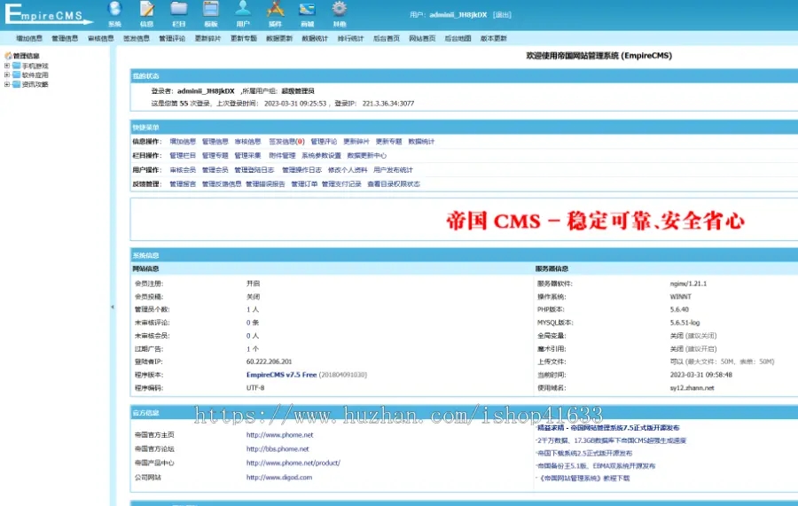Open the 插件 tools icon in header

click(x=276, y=9)
